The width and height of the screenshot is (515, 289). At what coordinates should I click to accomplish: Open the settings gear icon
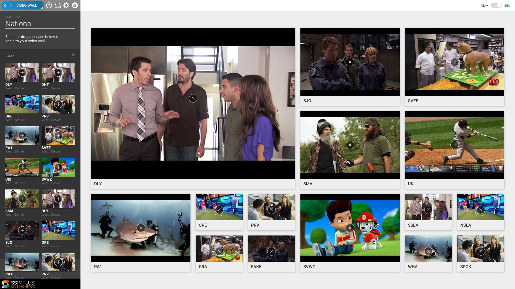click(x=66, y=5)
